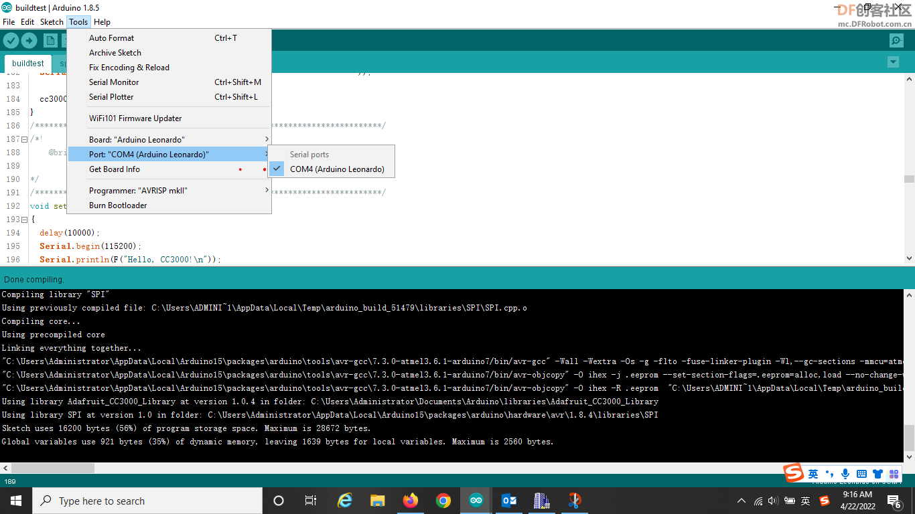Click the console scrollbar up arrow
This screenshot has height=514, width=915.
(909, 294)
